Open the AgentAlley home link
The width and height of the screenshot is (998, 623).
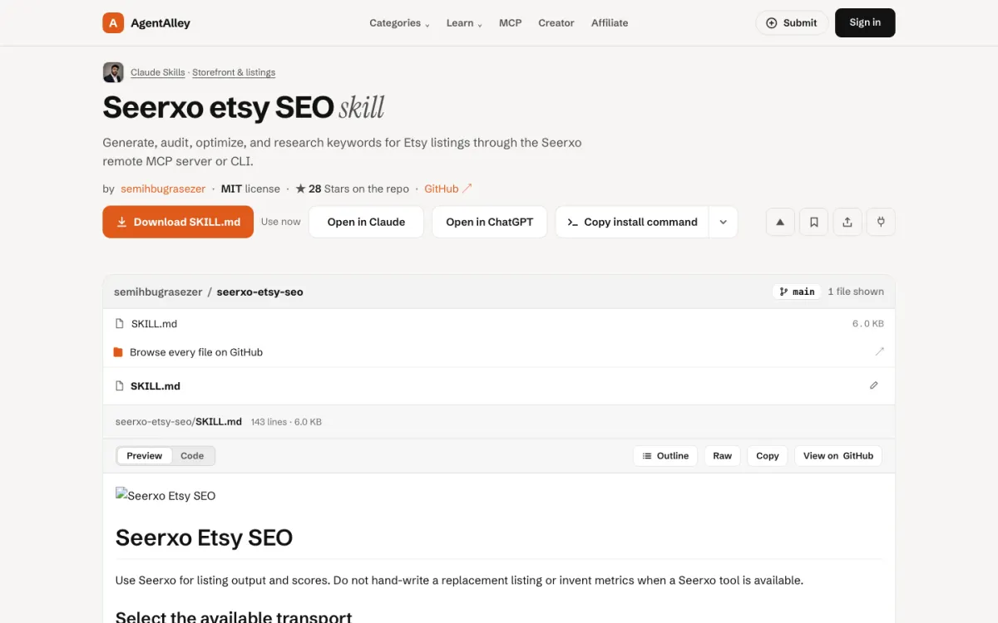pyautogui.click(x=146, y=22)
